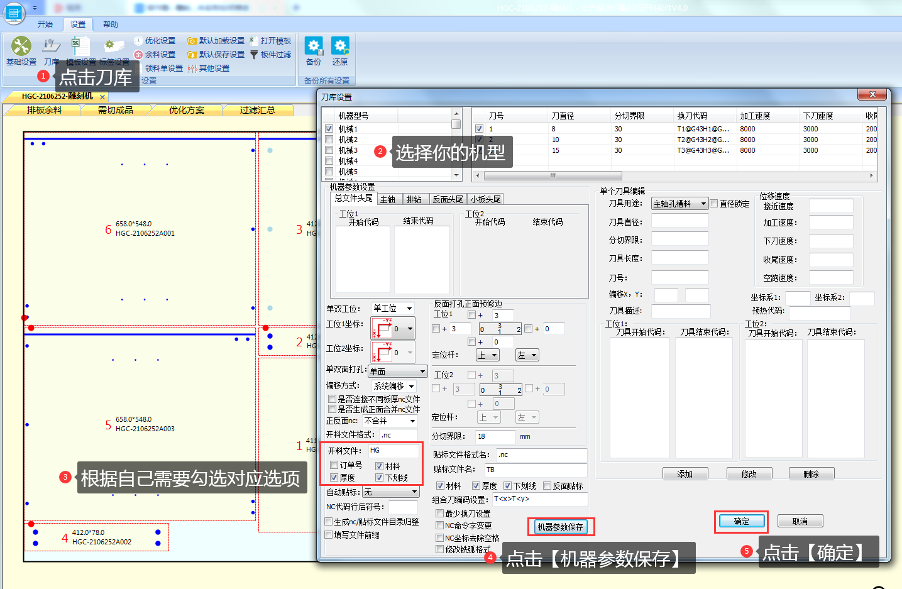
Task: Click the 分切界限 18 mm field
Action: (495, 436)
